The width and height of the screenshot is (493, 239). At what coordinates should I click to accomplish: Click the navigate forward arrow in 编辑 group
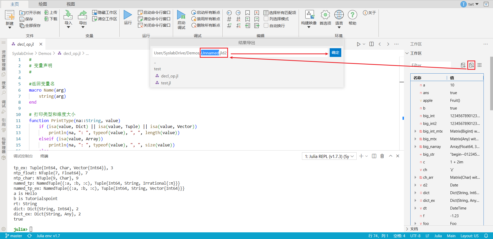238,13
